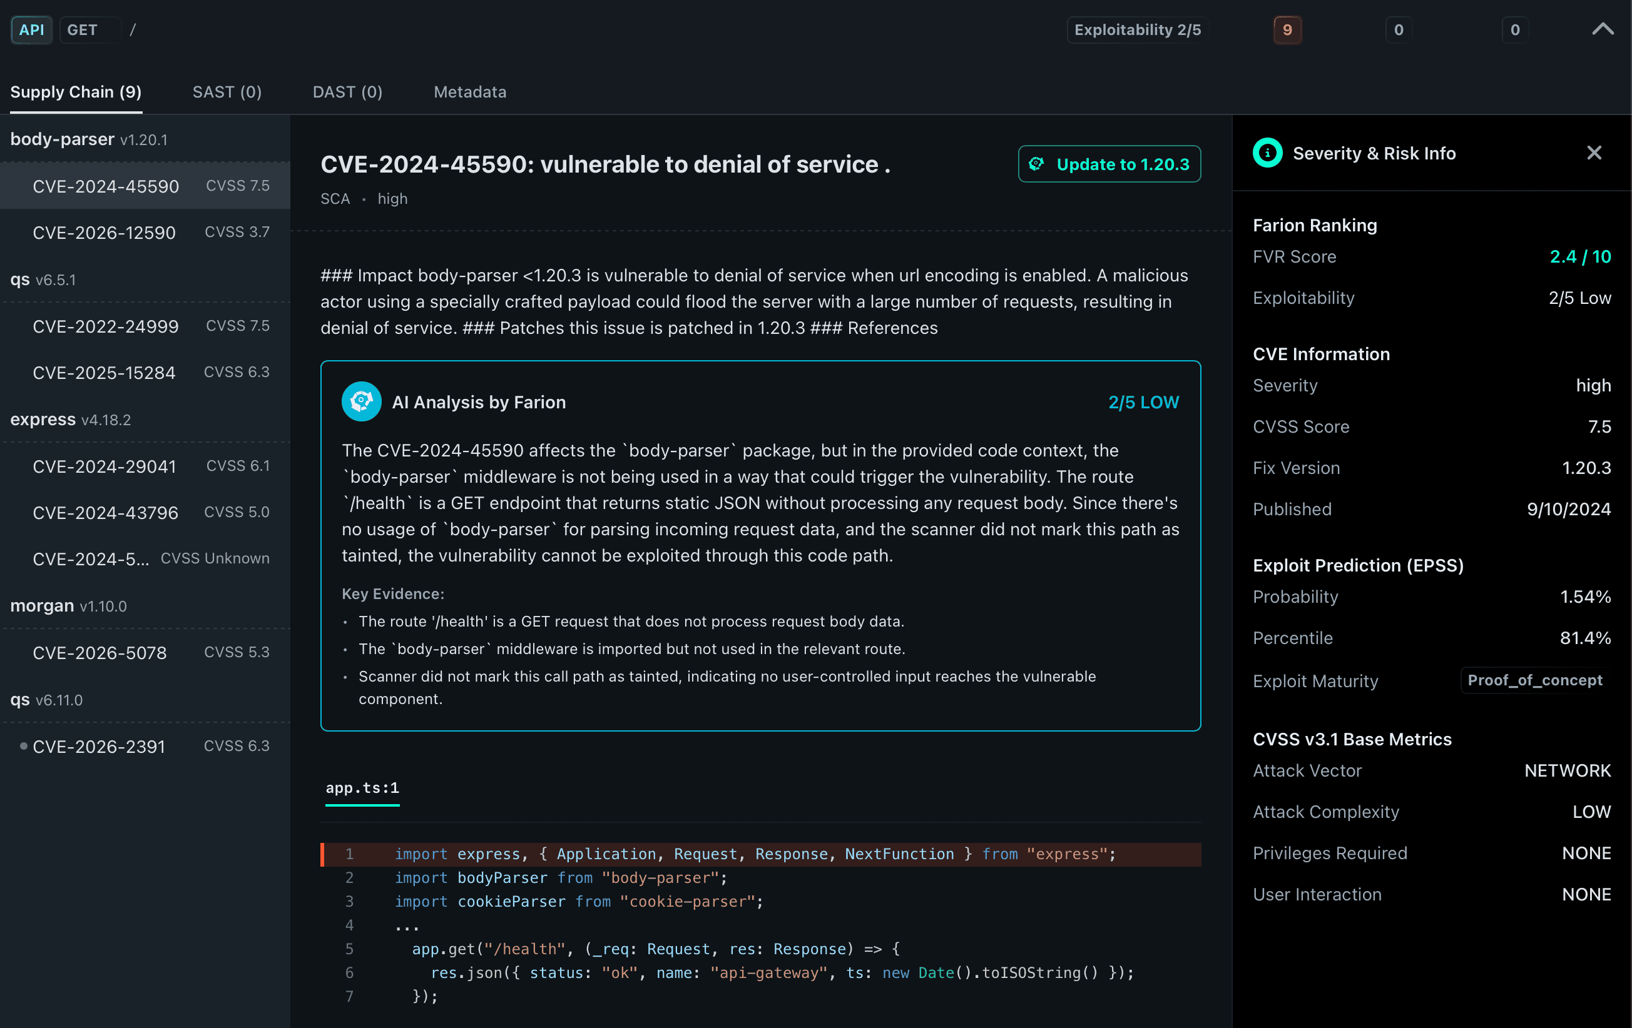This screenshot has width=1632, height=1028.
Task: Click the Proof_of_concept maturity tag
Action: [x=1534, y=680]
